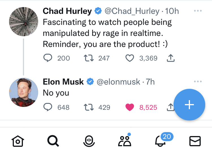The height and width of the screenshot is (155, 212).
Task: Open the @Chad_Hurley handle link
Action: (132, 11)
